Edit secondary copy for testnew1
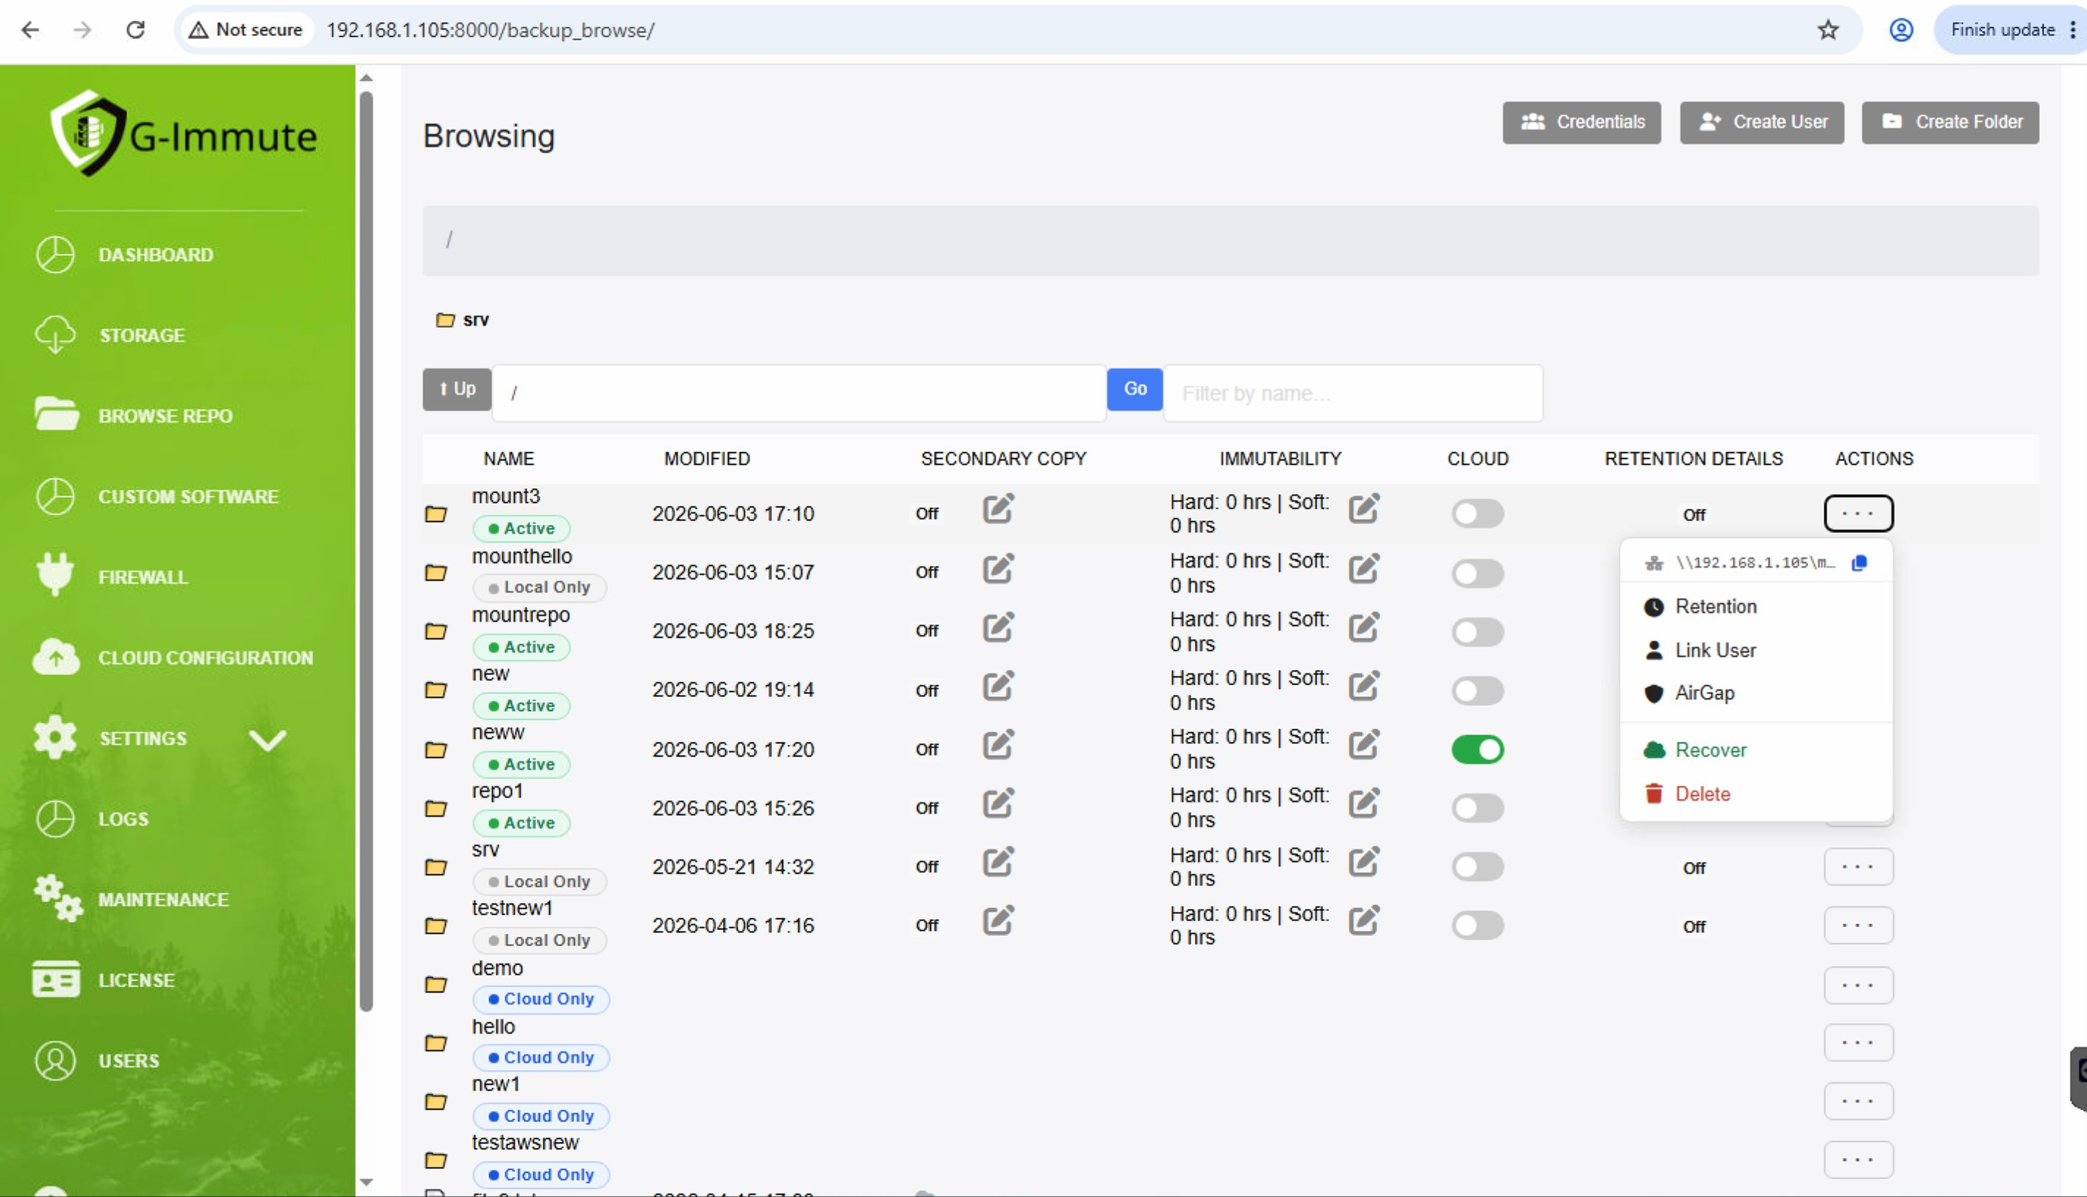The image size is (2087, 1197). 998,921
